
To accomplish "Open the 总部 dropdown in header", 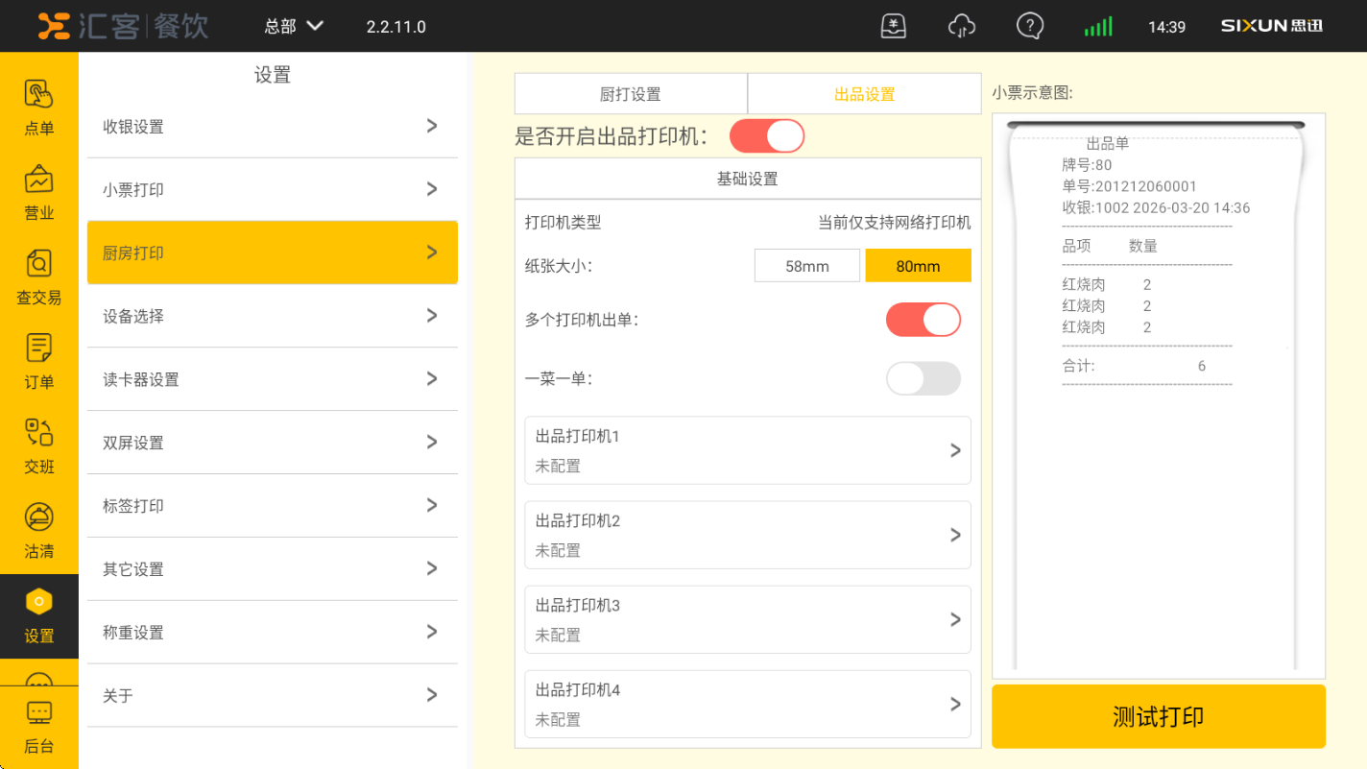I will (294, 26).
